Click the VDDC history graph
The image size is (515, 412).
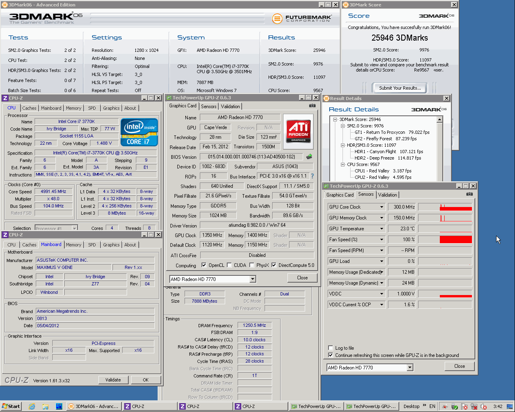click(x=445, y=294)
